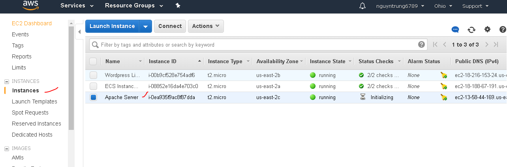The image size is (507, 167).
Task: Select the Wordpress instance checkbox
Action: (x=93, y=75)
